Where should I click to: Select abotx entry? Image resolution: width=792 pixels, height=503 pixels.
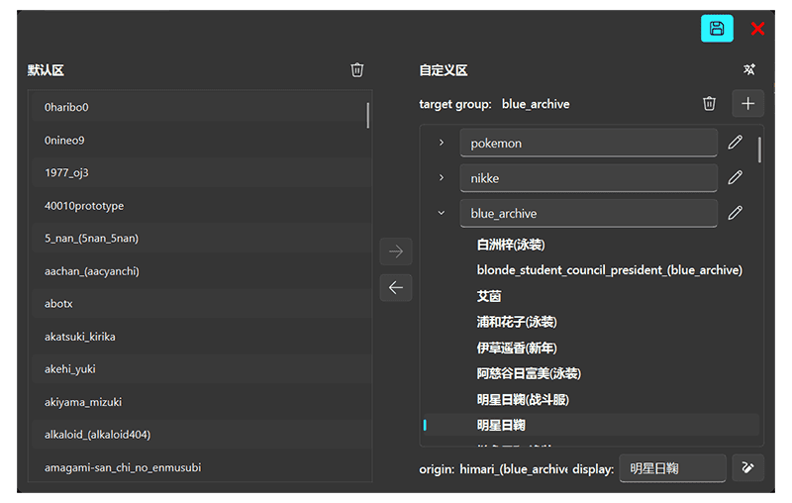click(202, 304)
